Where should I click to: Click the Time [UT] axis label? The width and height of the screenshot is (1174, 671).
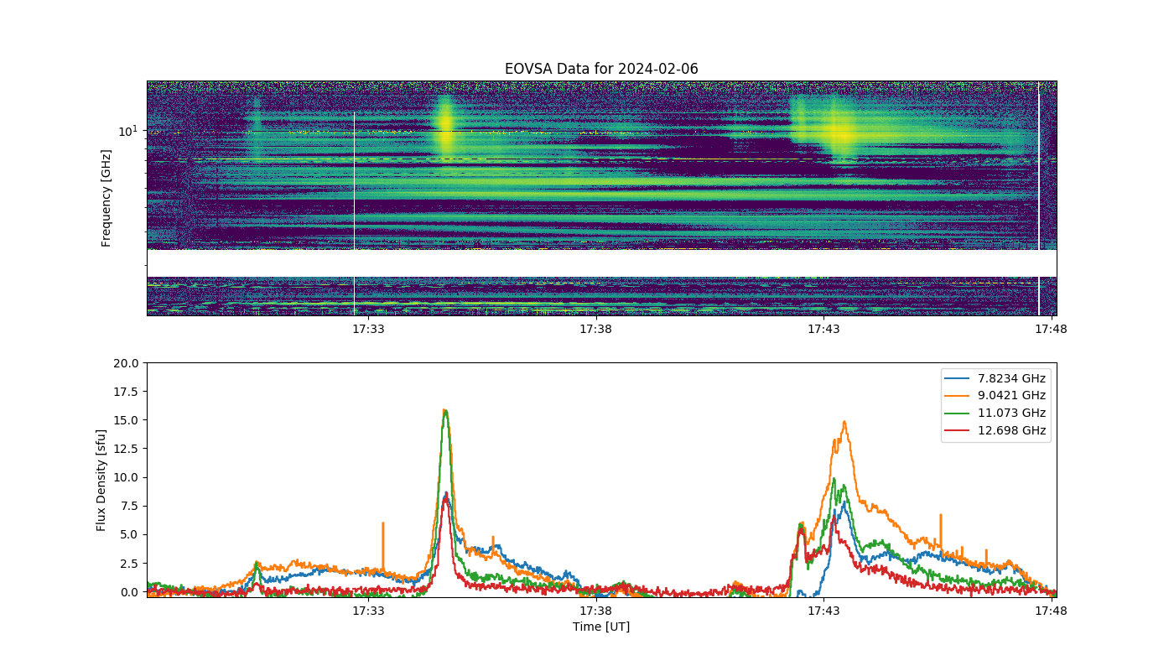[x=601, y=627]
